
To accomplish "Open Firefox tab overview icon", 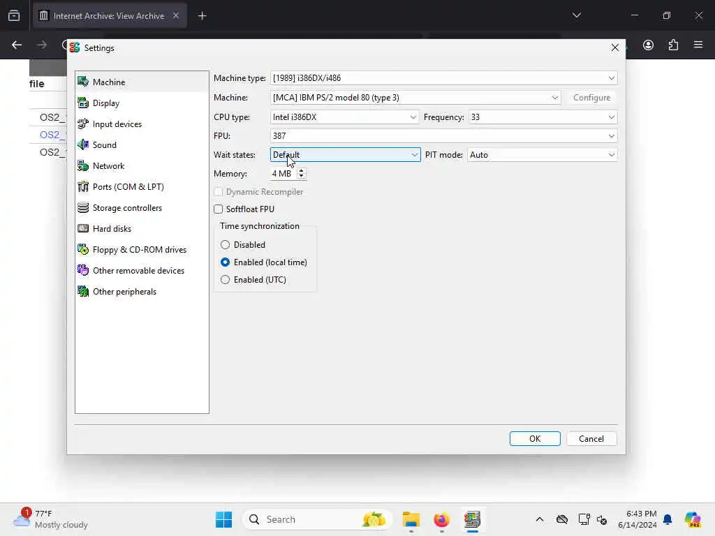I will [x=14, y=16].
